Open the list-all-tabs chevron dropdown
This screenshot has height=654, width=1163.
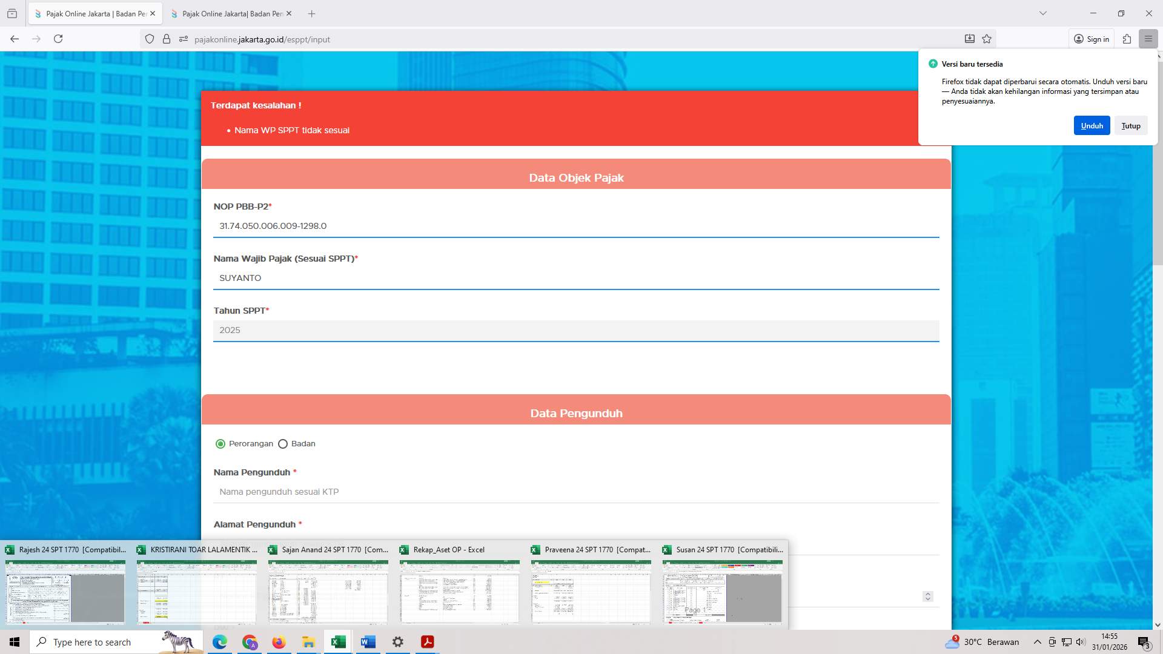(x=1043, y=13)
